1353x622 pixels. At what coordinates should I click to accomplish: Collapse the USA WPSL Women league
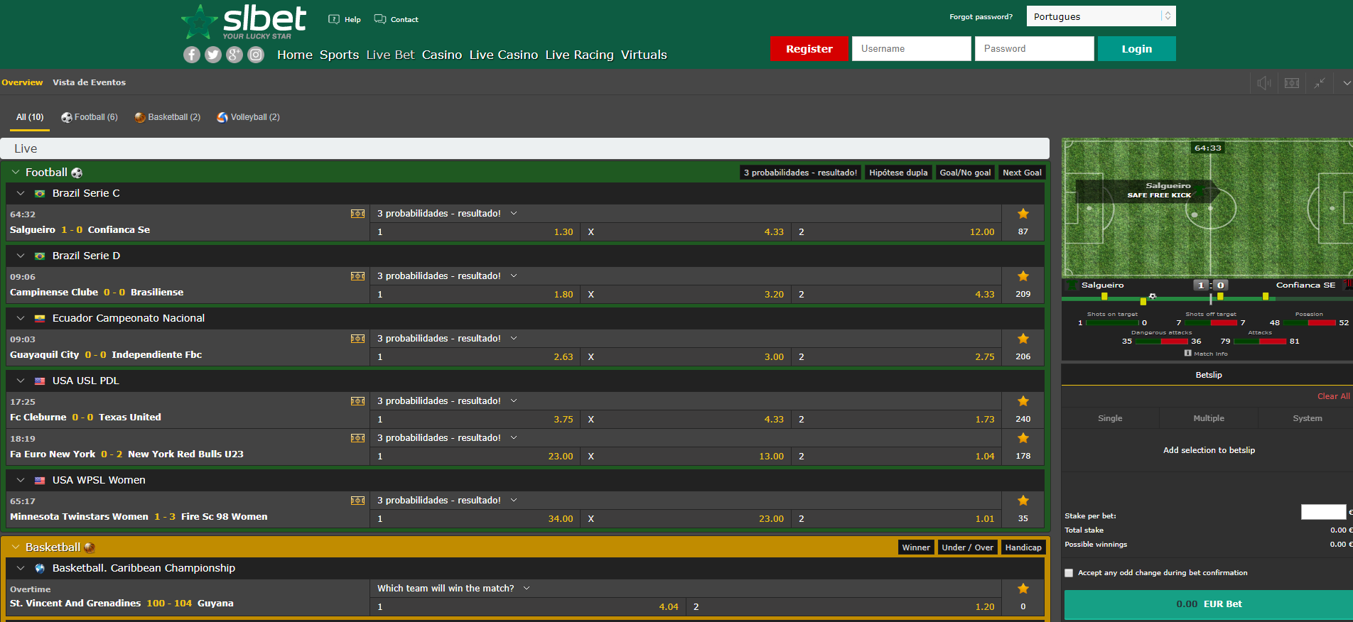21,480
